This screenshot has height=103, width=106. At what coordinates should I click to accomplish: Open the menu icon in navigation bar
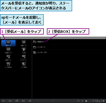(30, 101)
